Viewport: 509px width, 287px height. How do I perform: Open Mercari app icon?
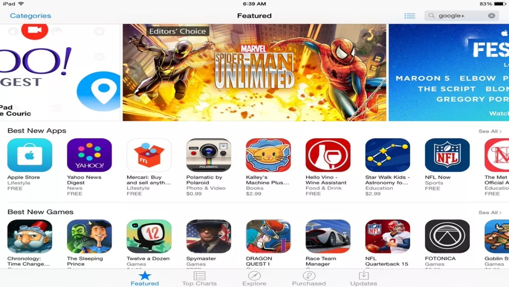(149, 155)
